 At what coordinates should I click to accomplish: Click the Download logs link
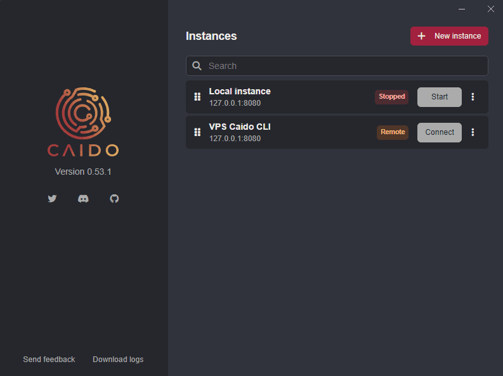118,360
